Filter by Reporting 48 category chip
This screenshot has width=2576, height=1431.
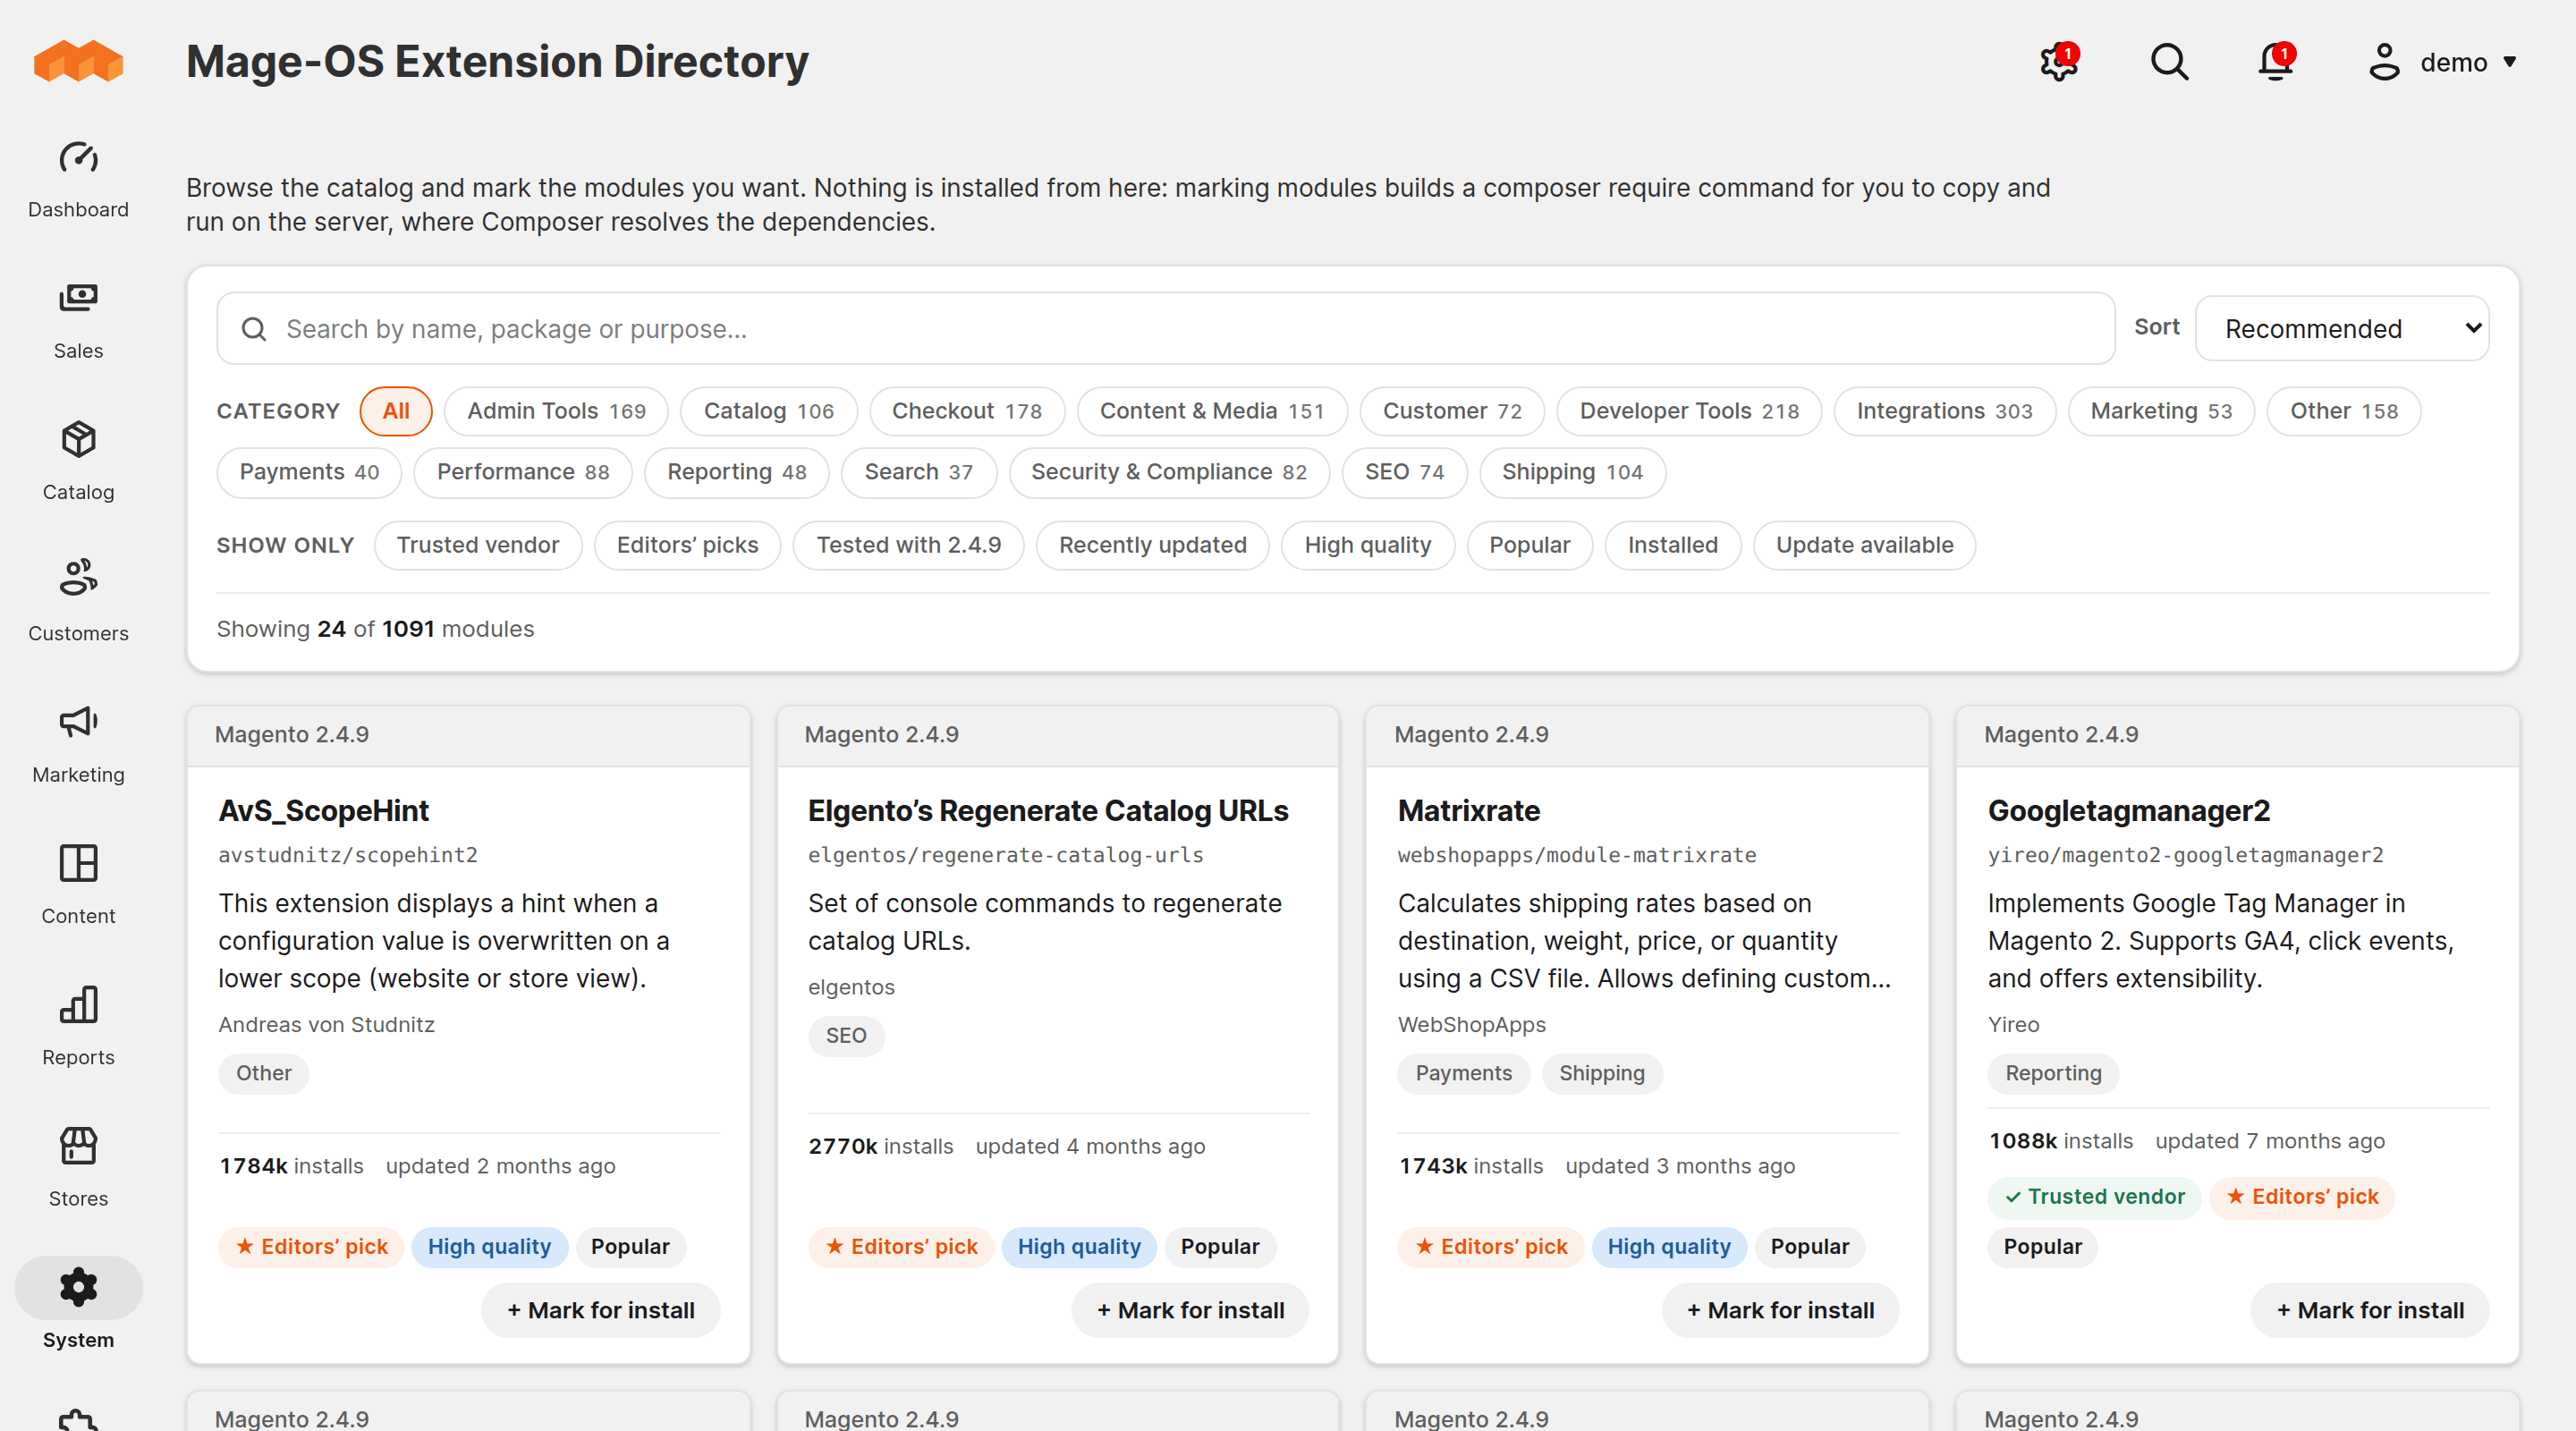[736, 472]
